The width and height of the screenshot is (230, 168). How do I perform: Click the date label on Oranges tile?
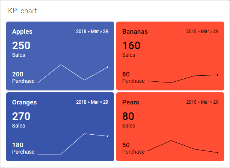(92, 102)
